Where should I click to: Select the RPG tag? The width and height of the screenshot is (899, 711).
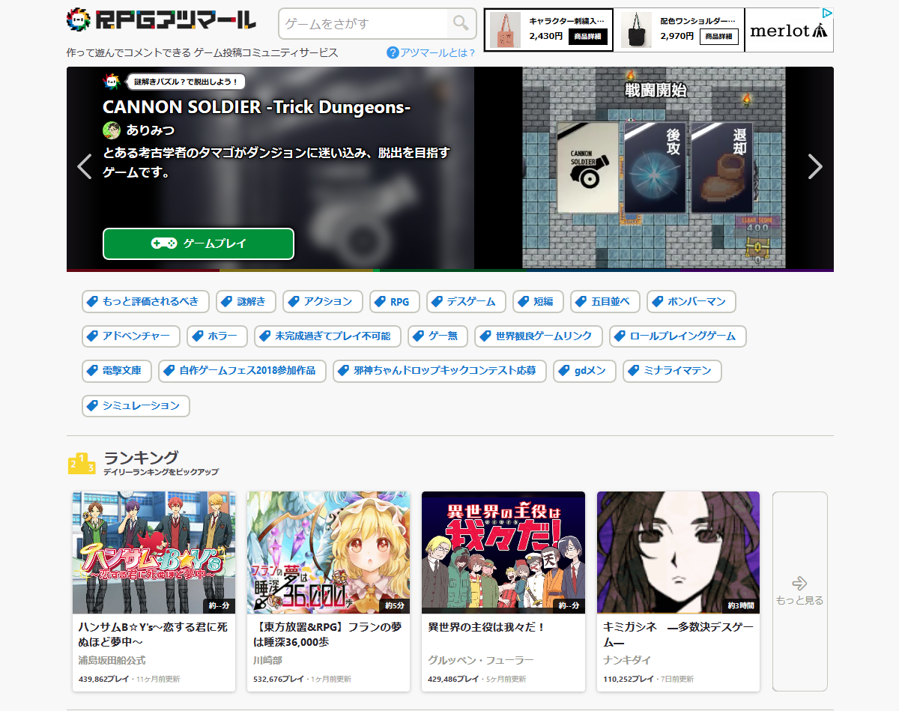click(395, 301)
